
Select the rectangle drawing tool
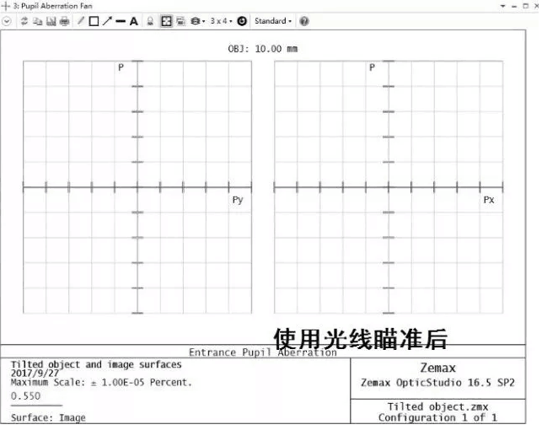[x=94, y=21]
